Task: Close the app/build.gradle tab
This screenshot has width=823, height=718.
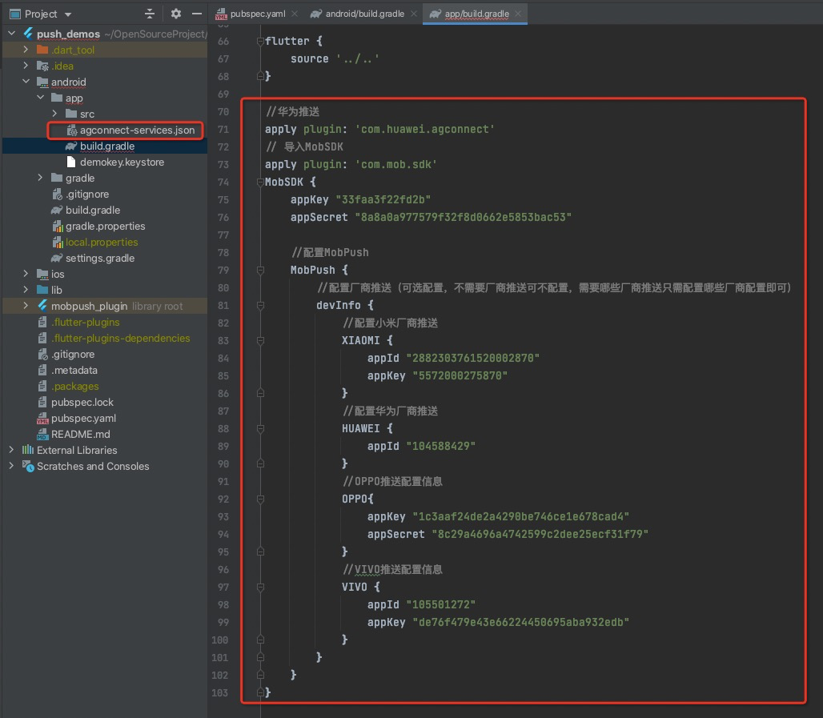Action: pos(519,14)
